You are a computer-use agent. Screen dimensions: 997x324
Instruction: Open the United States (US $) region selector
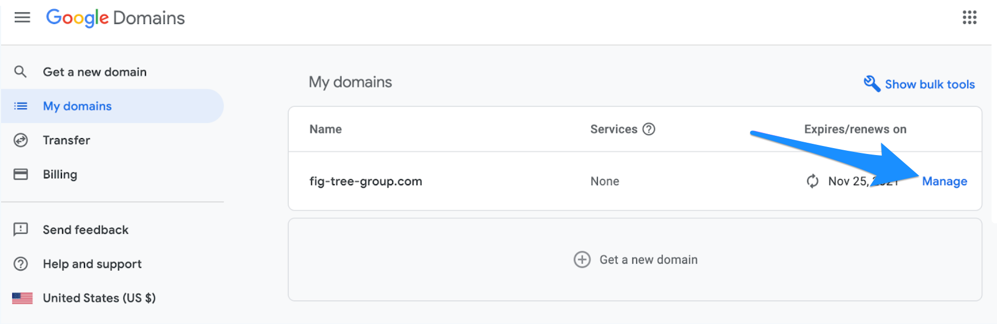99,298
